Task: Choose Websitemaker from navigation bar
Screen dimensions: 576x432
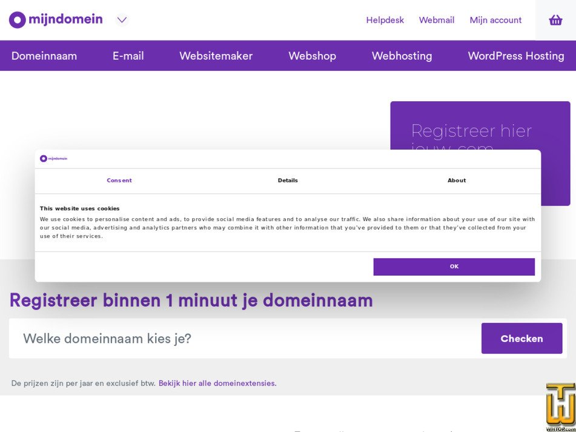Action: point(216,56)
